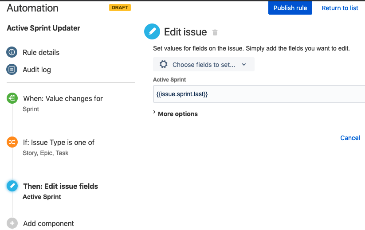
Task: Open the Audit log sidebar item
Action: pos(37,70)
